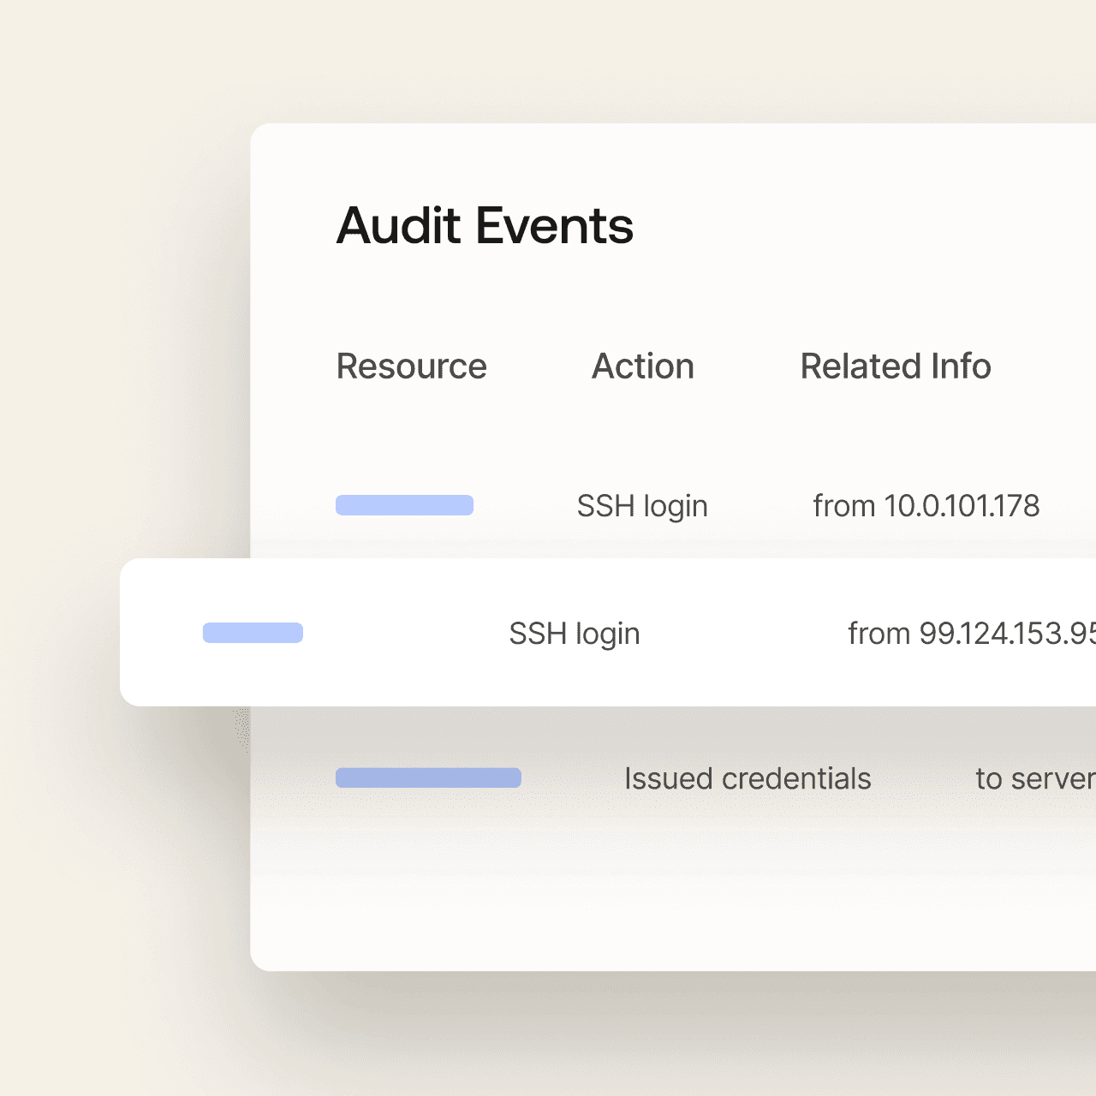The width and height of the screenshot is (1096, 1096).
Task: Sort by the Related Info column header
Action: [x=895, y=366]
